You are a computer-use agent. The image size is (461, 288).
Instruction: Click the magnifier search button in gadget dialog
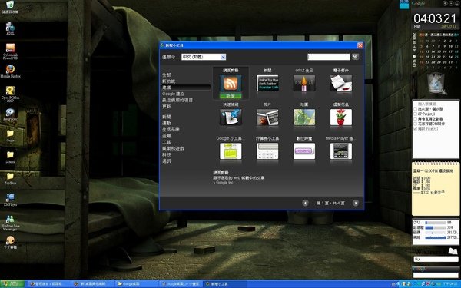point(355,56)
